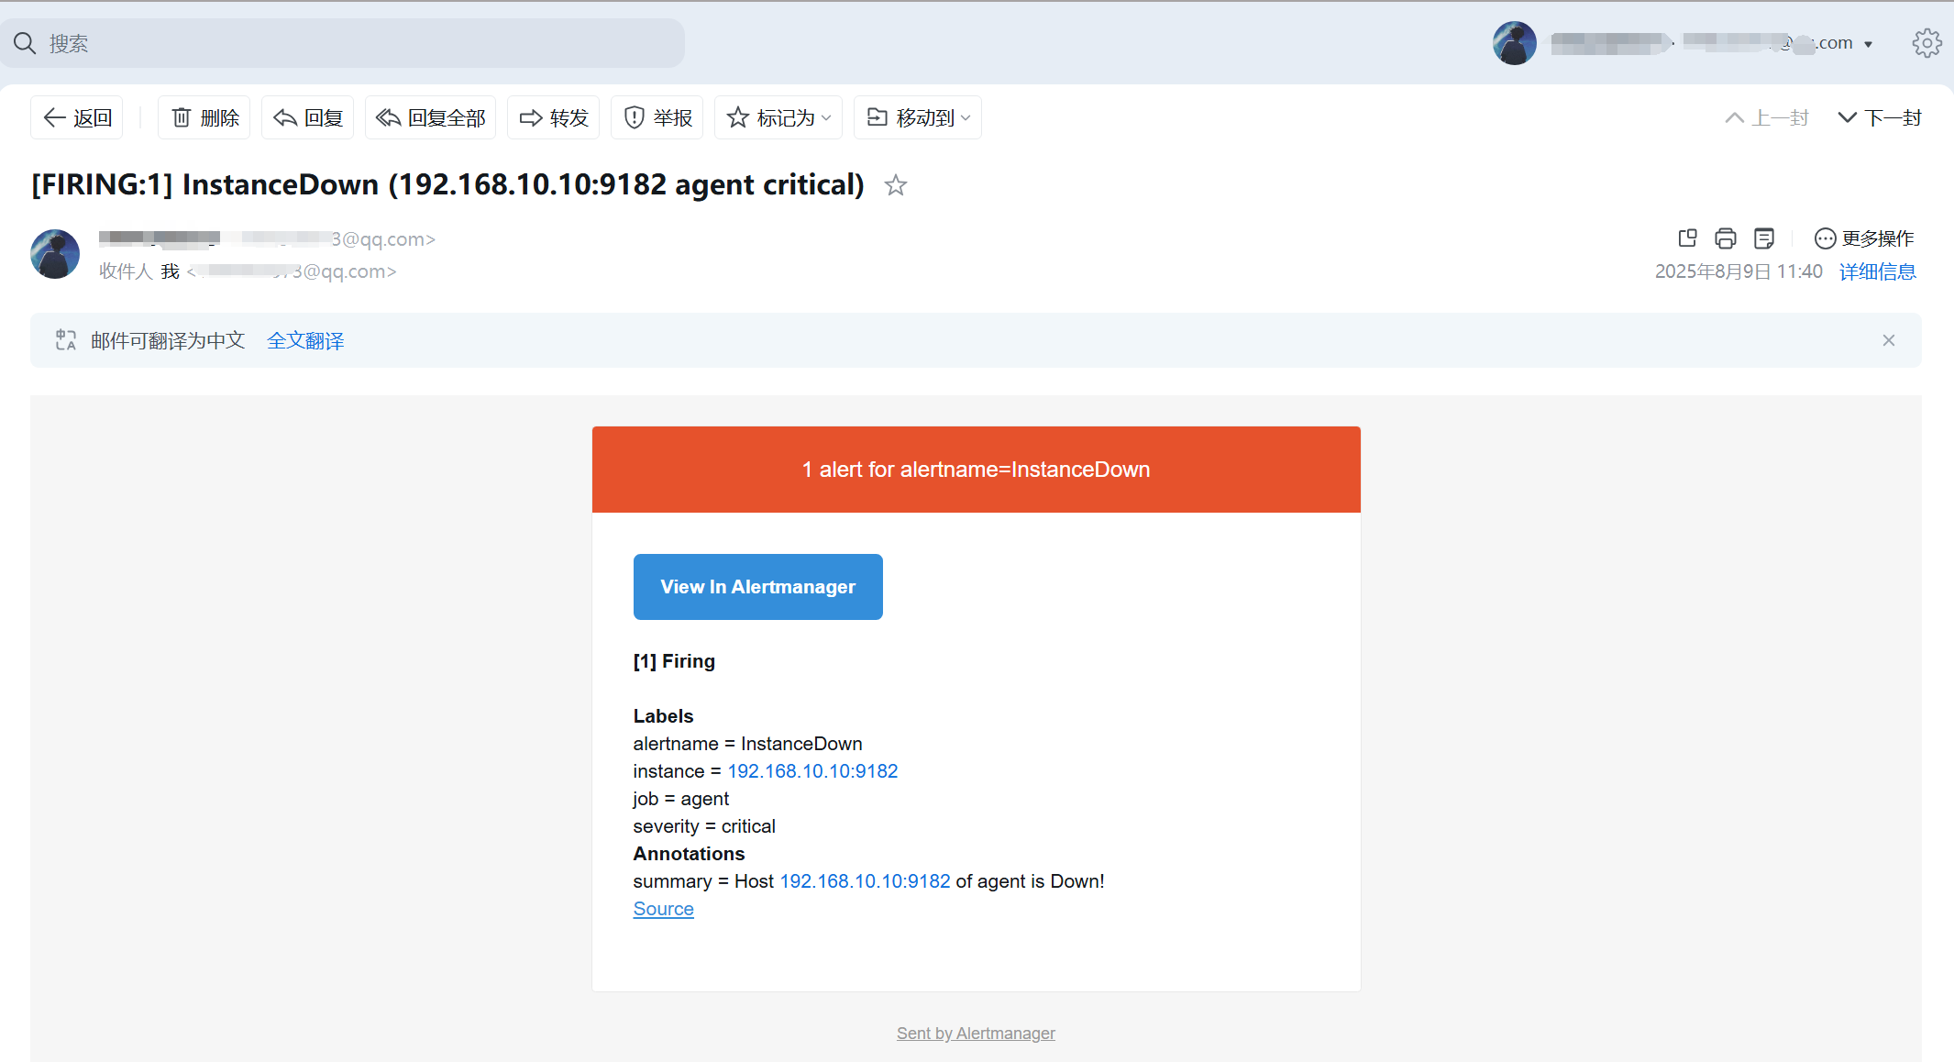Screen dimensions: 1954x1062
Task: Click the 'severity = critical' label text
Action: [x=704, y=826]
